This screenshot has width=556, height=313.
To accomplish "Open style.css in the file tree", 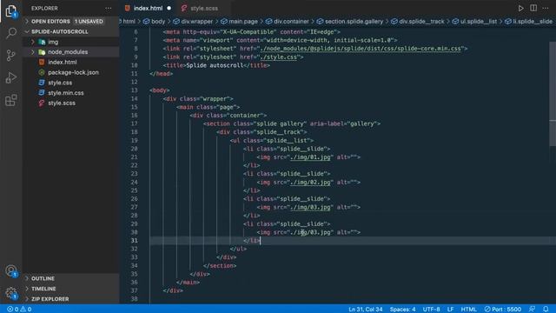I will (60, 83).
